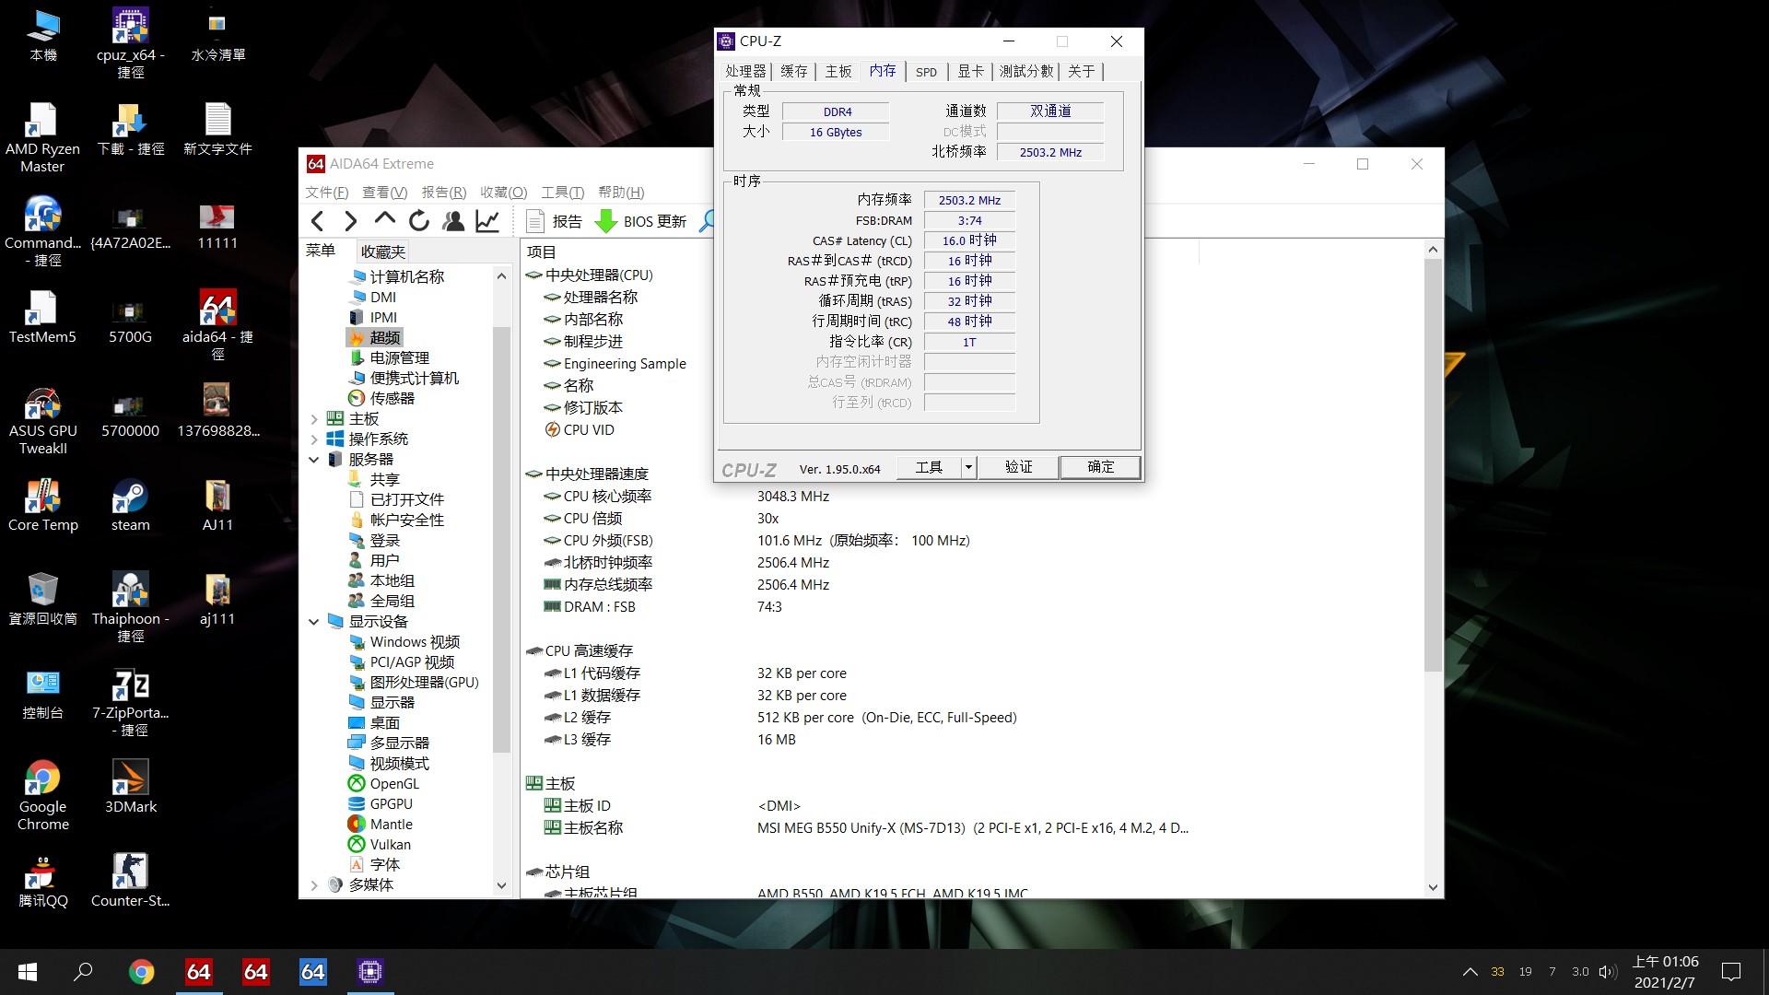Open Thaiphoon desktop shortcut
This screenshot has width=1769, height=995.
point(130,608)
